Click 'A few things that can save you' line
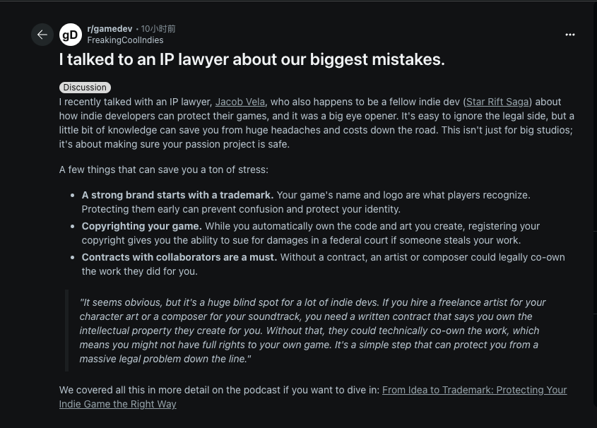 coord(164,170)
